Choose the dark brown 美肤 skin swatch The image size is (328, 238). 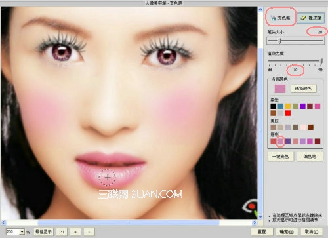[x=310, y=127]
